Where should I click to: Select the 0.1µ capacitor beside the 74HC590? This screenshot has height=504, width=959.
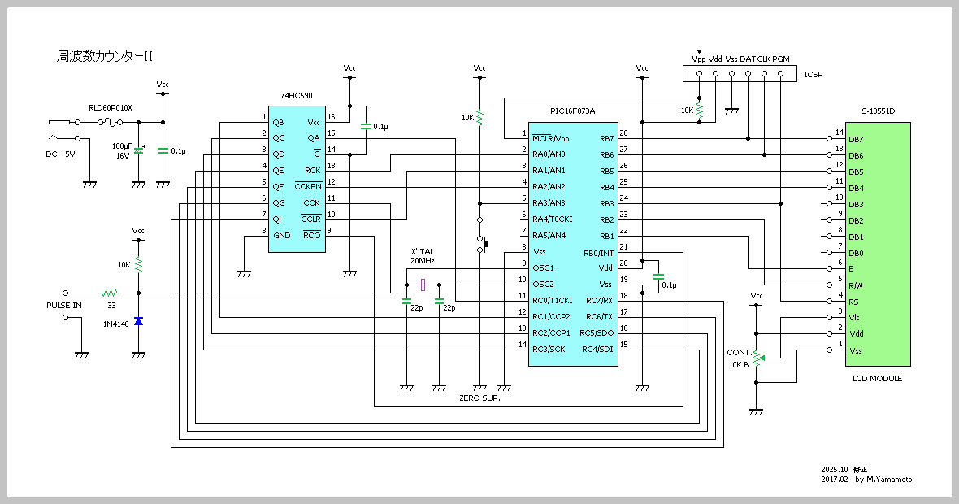click(365, 127)
